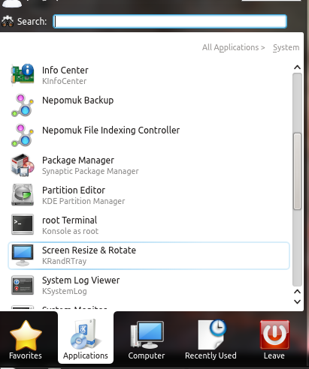The width and height of the screenshot is (309, 369).
Task: Click the 'Partition Editor' title text
Action: tap(74, 190)
